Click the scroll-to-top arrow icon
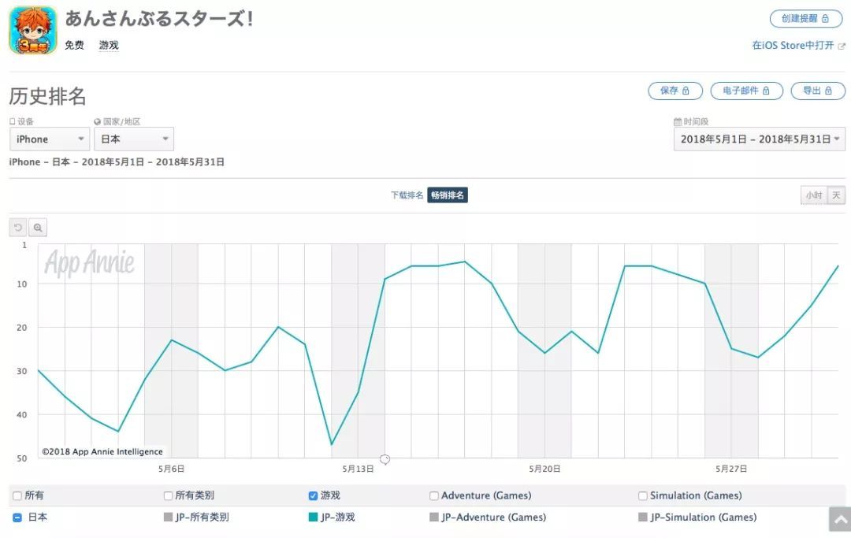This screenshot has height=538, width=851. (x=840, y=519)
